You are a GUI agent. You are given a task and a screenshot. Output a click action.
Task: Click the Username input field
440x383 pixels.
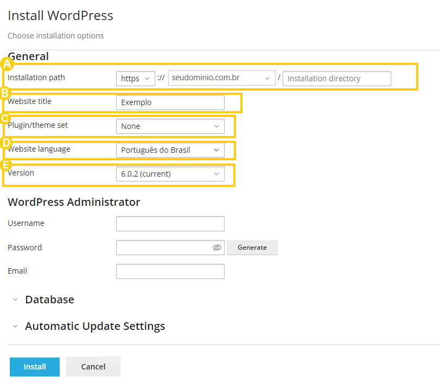[x=170, y=224]
